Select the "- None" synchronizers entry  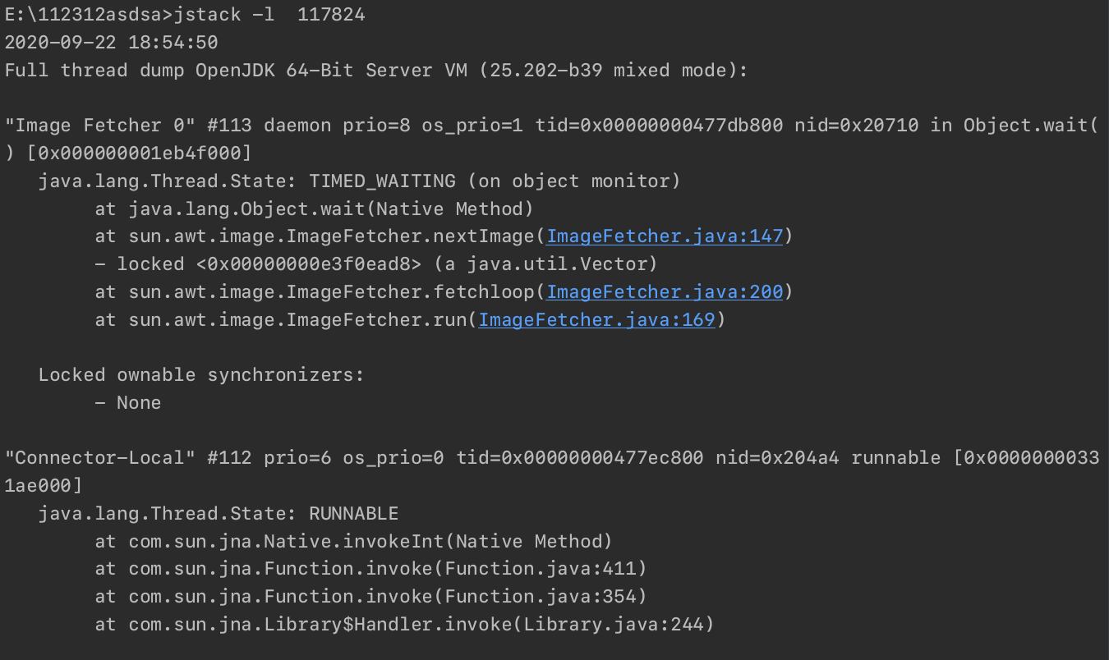127,403
